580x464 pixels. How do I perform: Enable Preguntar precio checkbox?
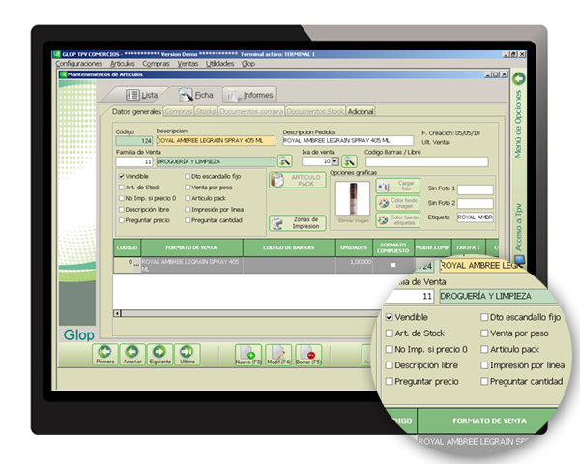point(122,220)
